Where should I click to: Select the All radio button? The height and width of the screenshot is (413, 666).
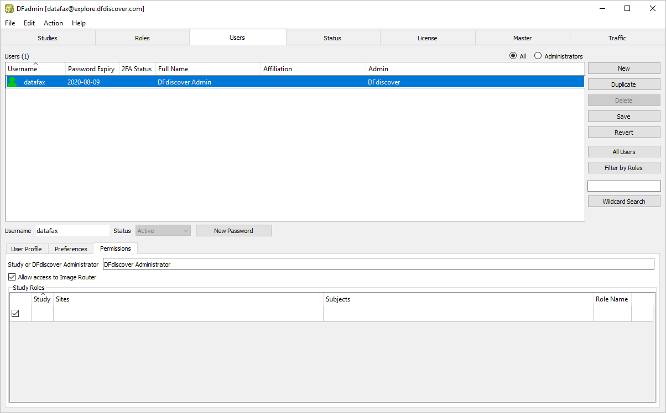pyautogui.click(x=513, y=56)
